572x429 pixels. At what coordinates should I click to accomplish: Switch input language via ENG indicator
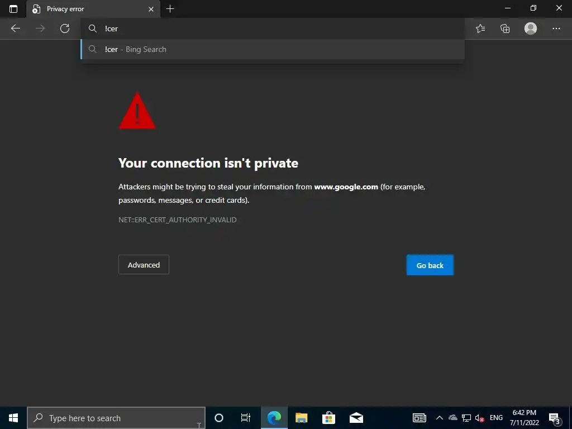tap(496, 418)
